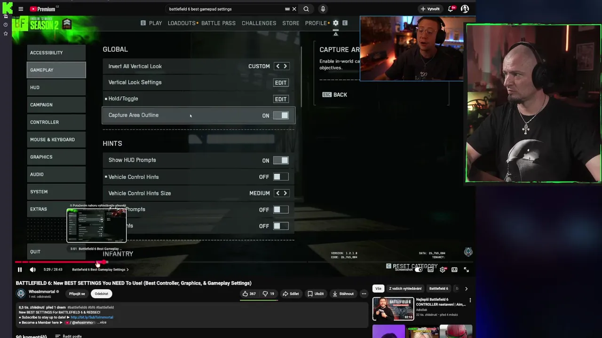Click ESC BACK in game panel
This screenshot has width=602, height=338.
coord(335,95)
